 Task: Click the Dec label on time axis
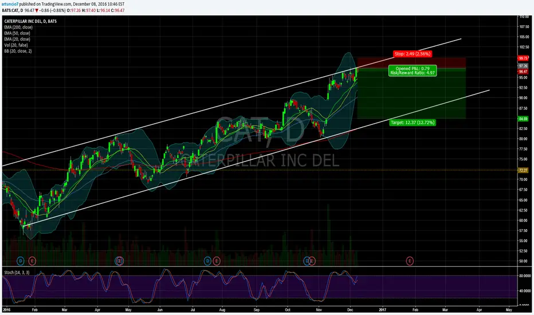tap(350, 310)
